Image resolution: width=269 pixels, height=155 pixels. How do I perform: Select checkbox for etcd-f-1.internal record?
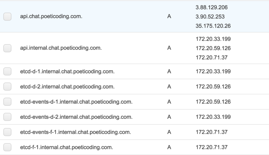[x=7, y=147]
